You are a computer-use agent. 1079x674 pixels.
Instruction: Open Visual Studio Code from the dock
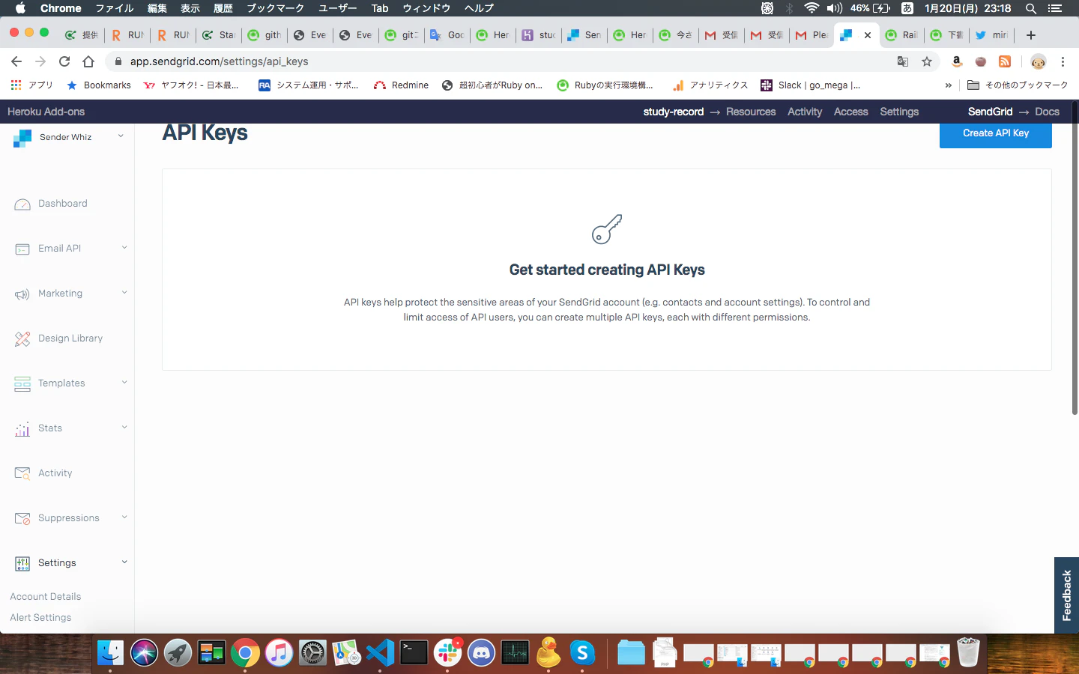[380, 653]
